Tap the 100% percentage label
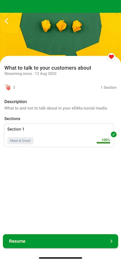121x261 pixels. coord(106,140)
